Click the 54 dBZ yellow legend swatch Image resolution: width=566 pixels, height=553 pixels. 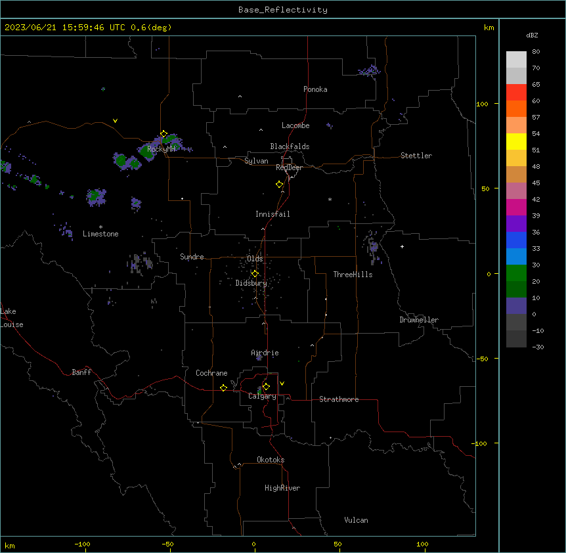(x=516, y=141)
